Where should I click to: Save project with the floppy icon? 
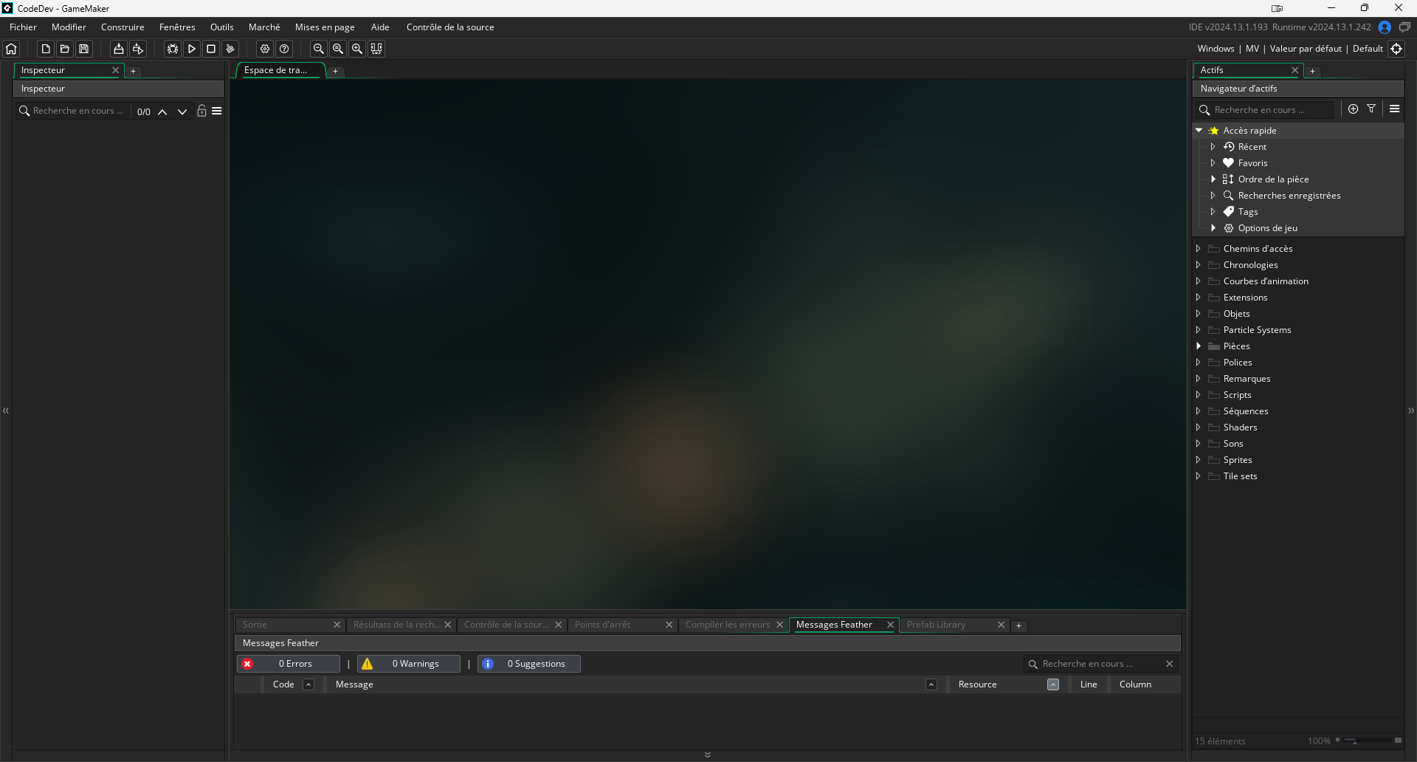click(x=84, y=49)
